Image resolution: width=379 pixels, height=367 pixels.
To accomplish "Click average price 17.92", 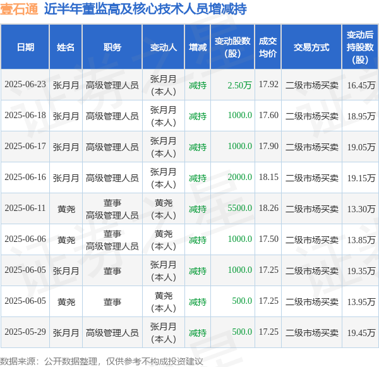I will click(268, 85).
